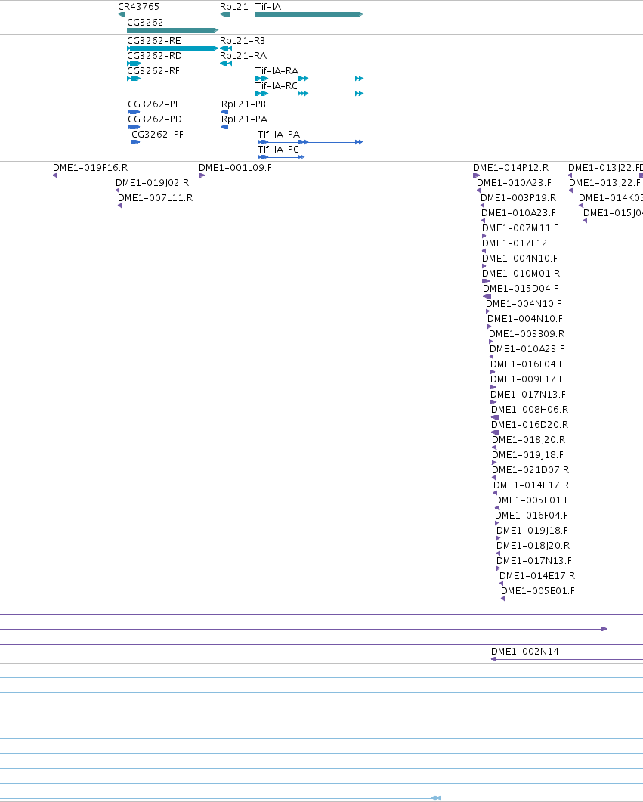Select the CG3262 gene bar
The height and width of the screenshot is (802, 643).
click(x=173, y=30)
